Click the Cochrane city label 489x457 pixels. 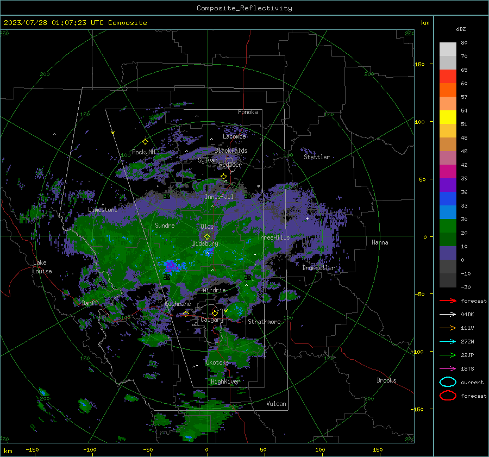(x=178, y=304)
